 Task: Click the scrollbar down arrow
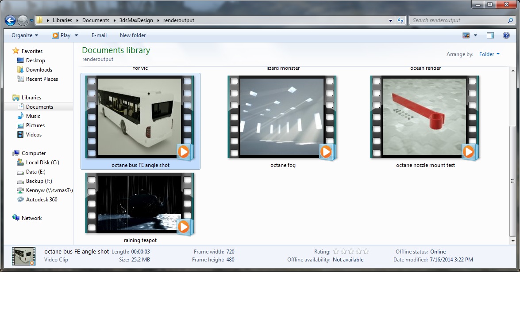(513, 241)
